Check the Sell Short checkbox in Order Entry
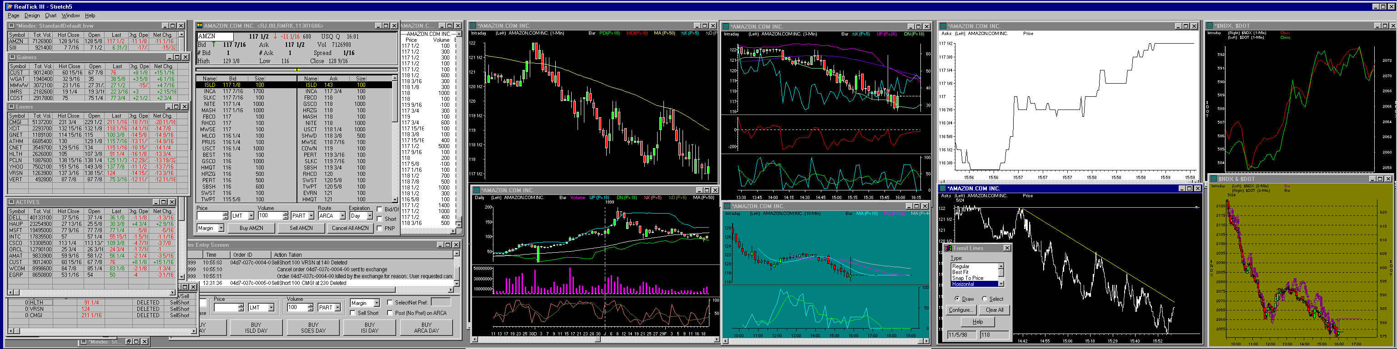This screenshot has height=349, width=1397. point(353,313)
